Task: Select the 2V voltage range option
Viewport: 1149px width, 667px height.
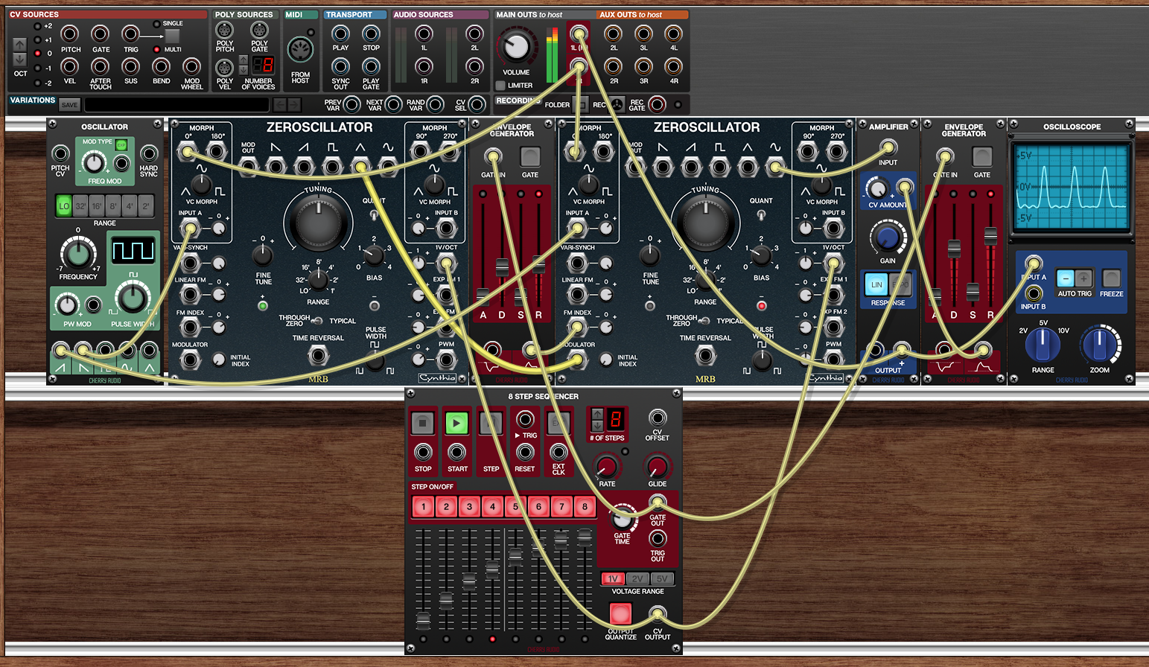Action: (x=637, y=578)
